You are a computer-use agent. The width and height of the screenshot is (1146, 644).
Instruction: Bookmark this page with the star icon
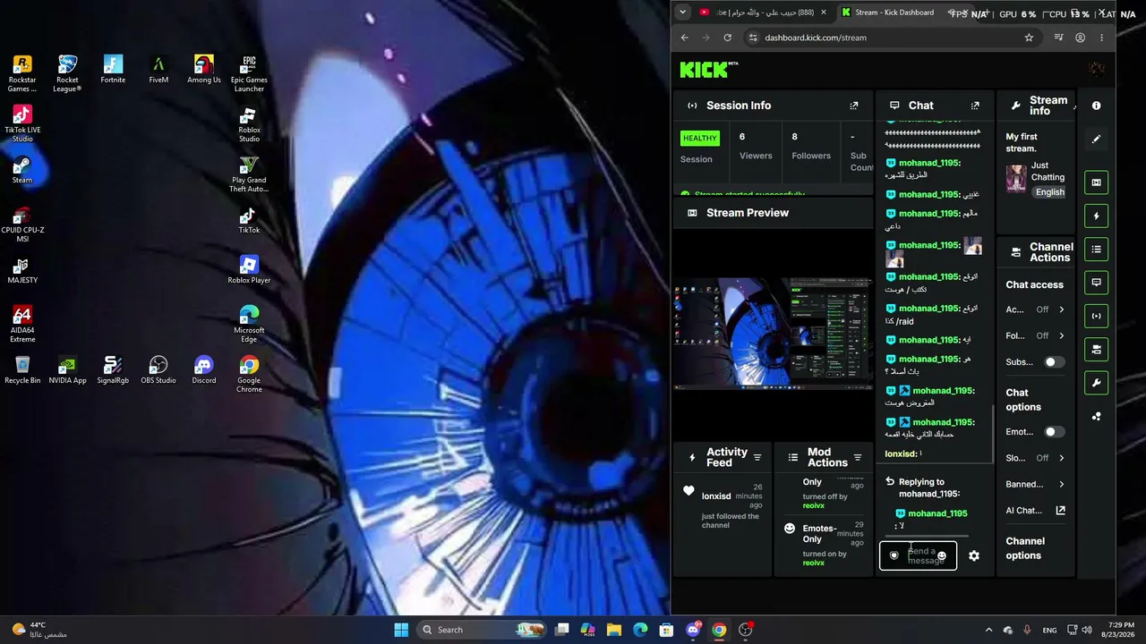[1029, 38]
